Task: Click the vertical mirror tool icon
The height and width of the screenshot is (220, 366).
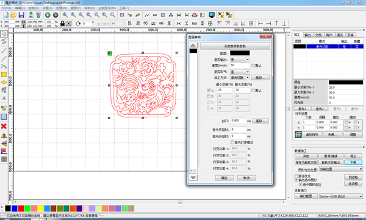Action: click(4, 143)
